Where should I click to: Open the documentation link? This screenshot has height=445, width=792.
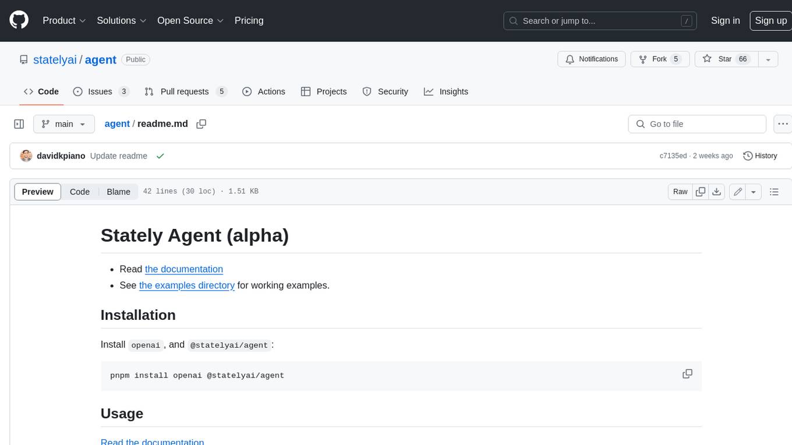click(184, 269)
